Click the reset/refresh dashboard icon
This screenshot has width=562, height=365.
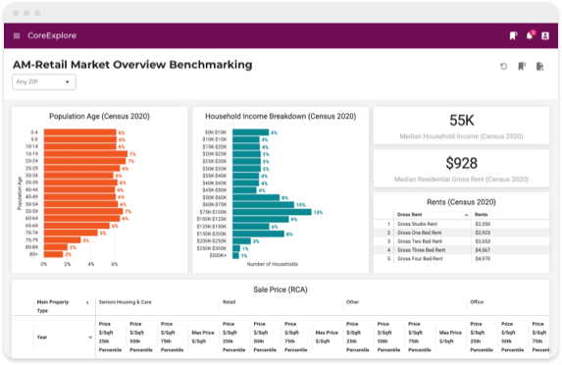[x=503, y=67]
